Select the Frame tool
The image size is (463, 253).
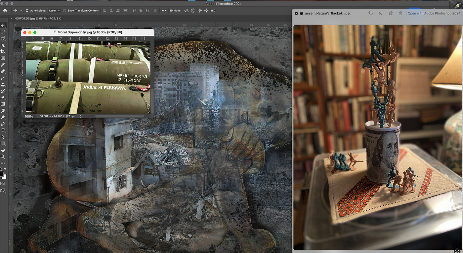point(3,58)
